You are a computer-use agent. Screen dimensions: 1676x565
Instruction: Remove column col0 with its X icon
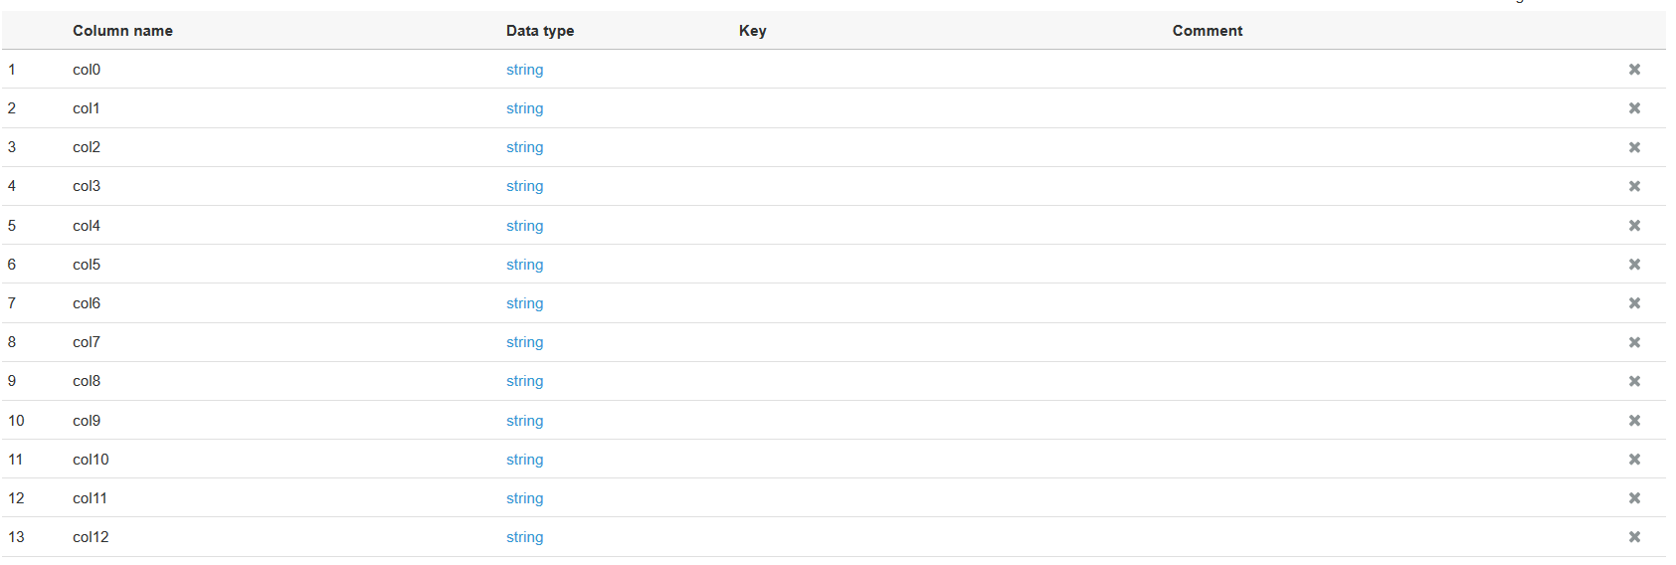1634,70
